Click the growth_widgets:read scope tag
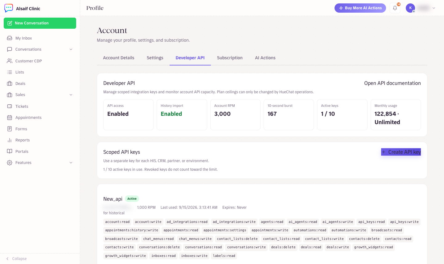This screenshot has height=264, width=444. point(373,247)
